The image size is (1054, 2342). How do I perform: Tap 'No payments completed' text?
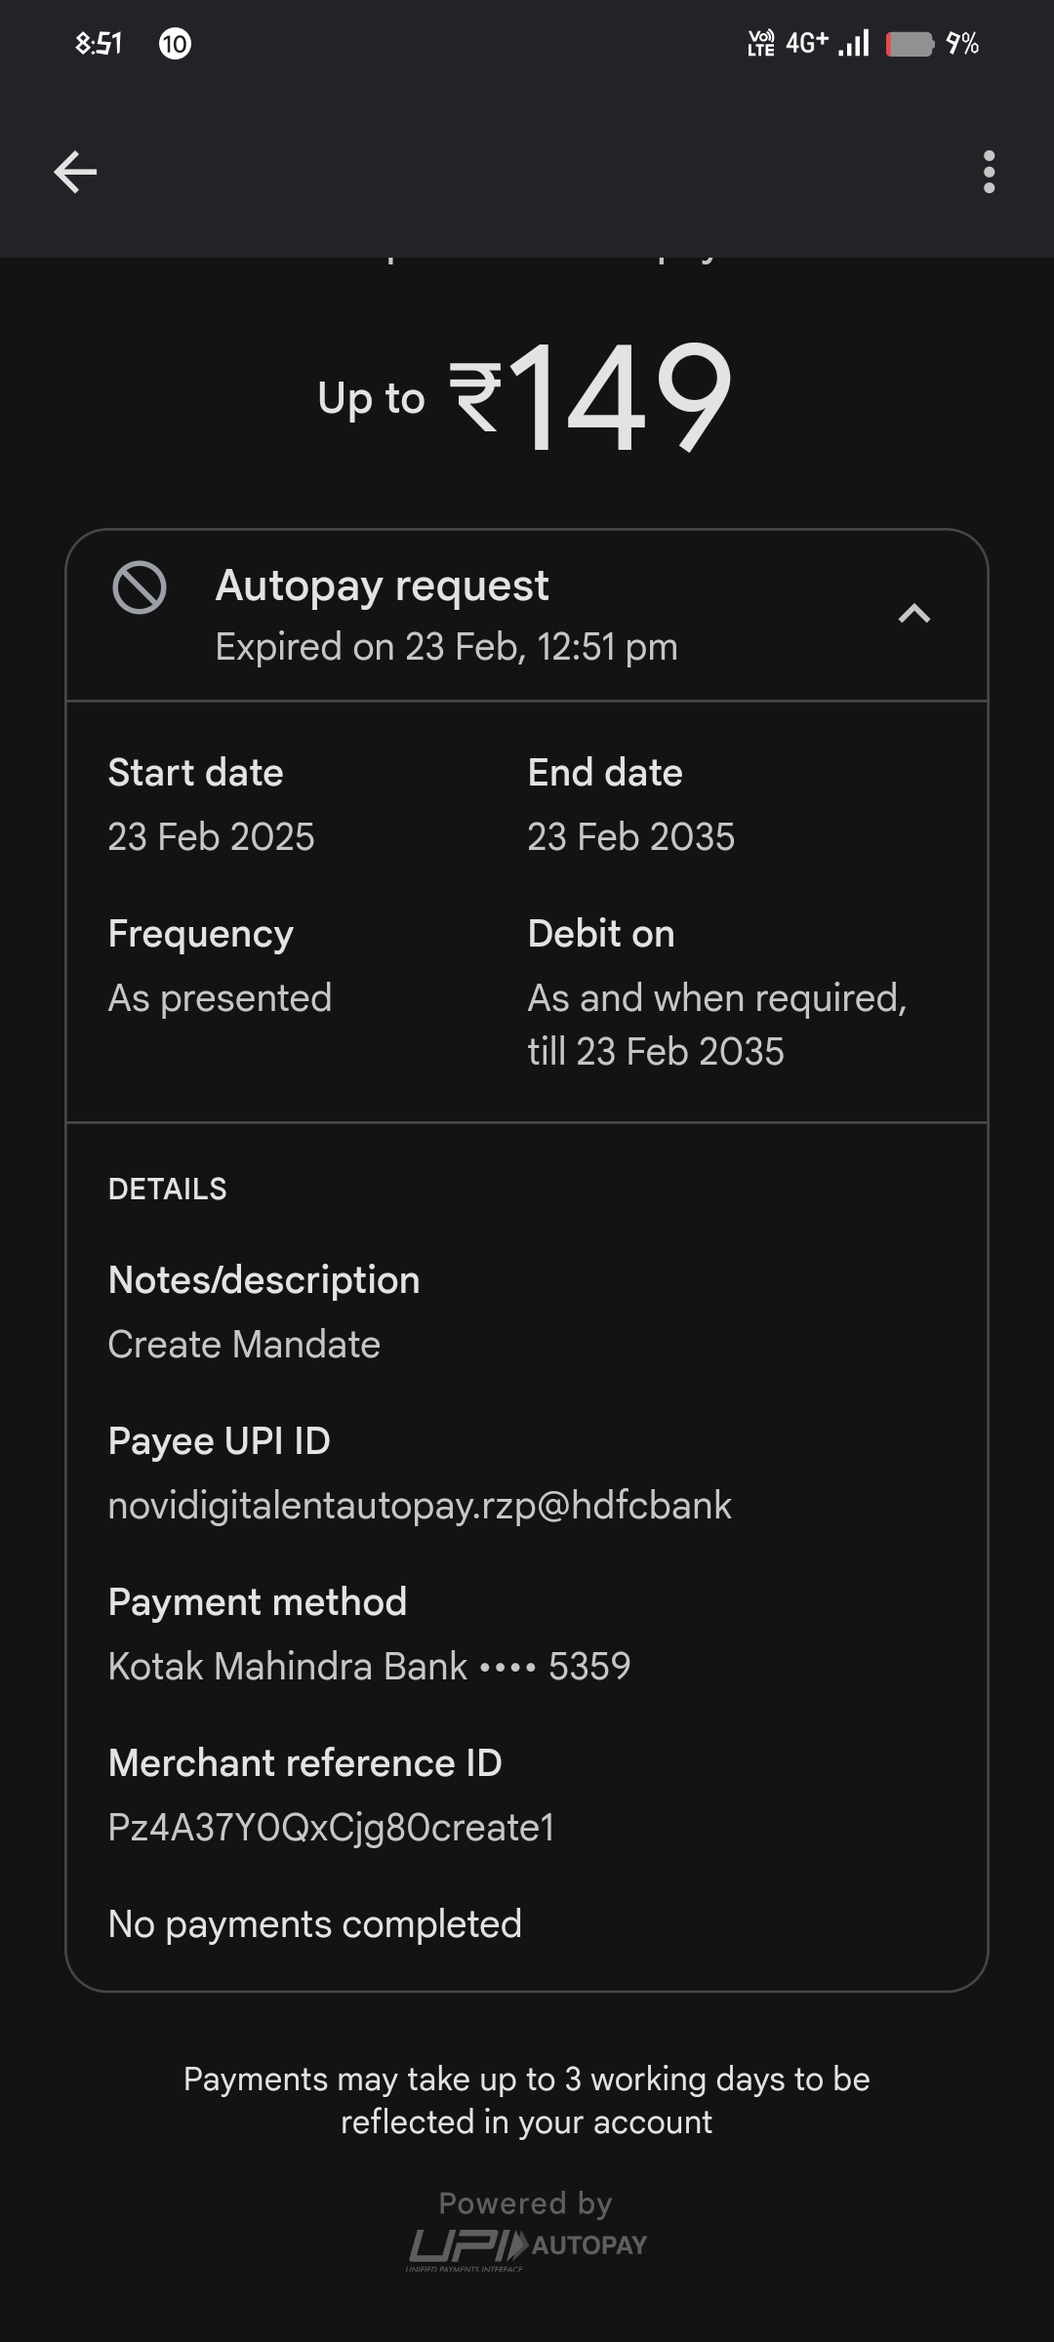pyautogui.click(x=314, y=1924)
